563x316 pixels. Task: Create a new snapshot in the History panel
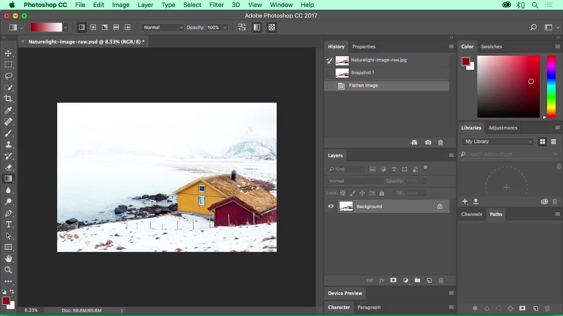tap(428, 142)
